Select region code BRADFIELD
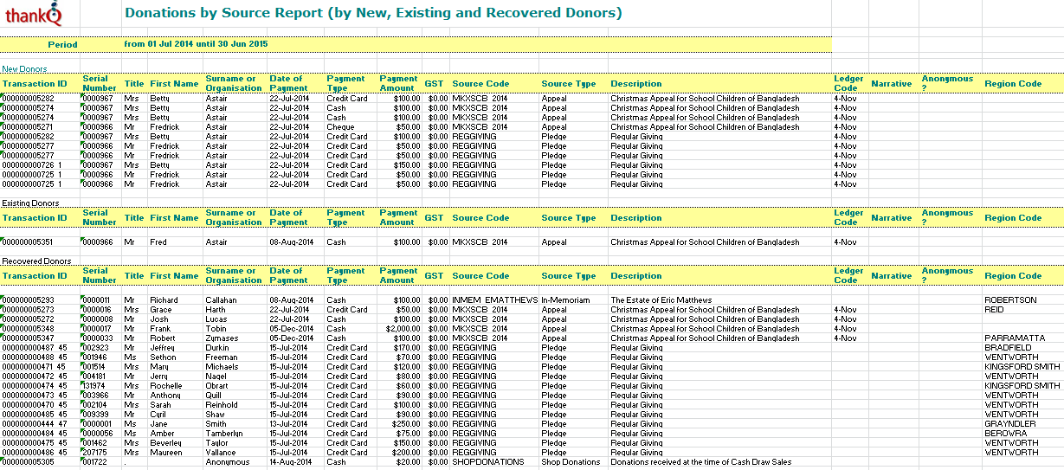The height and width of the screenshot is (470, 1064). [1008, 348]
